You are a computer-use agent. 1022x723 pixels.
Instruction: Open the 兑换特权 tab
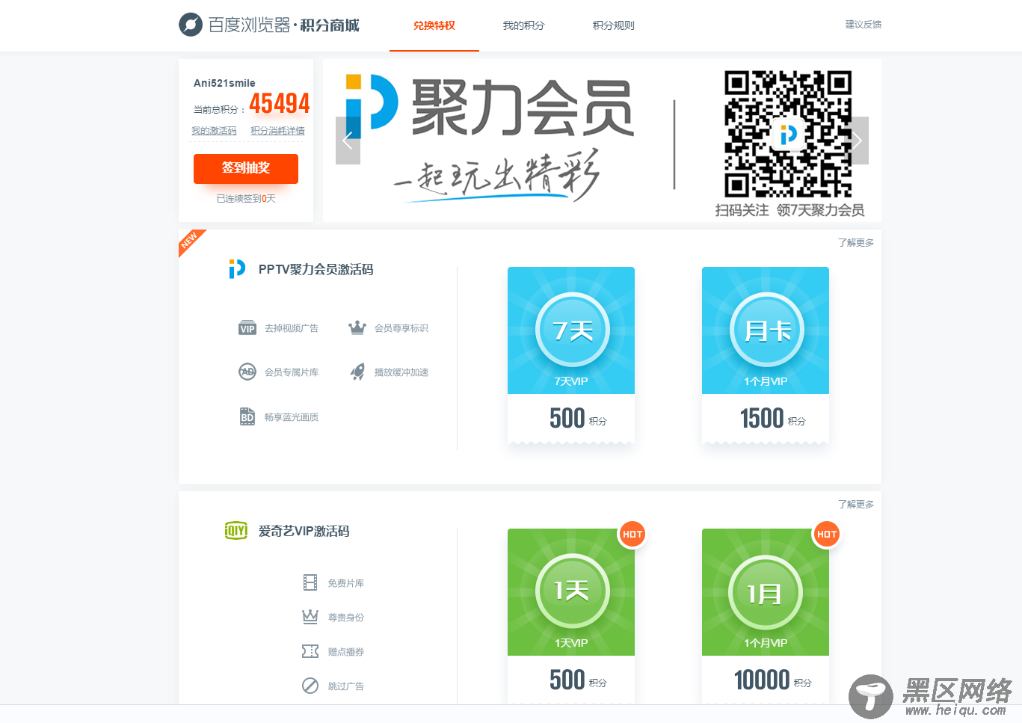click(x=434, y=25)
